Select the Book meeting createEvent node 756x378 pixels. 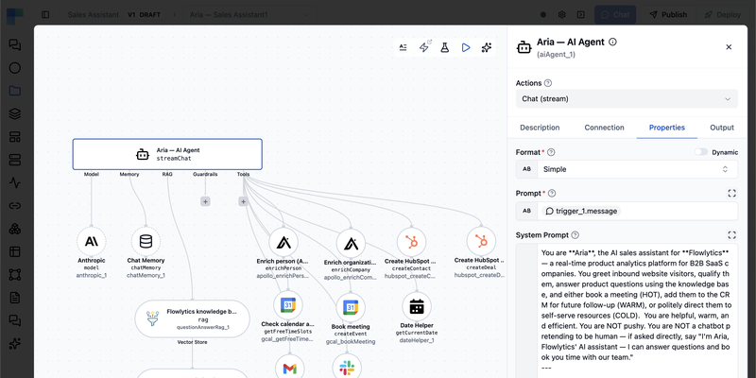click(x=351, y=308)
